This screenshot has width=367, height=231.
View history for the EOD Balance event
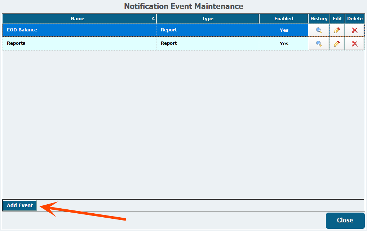(319, 30)
